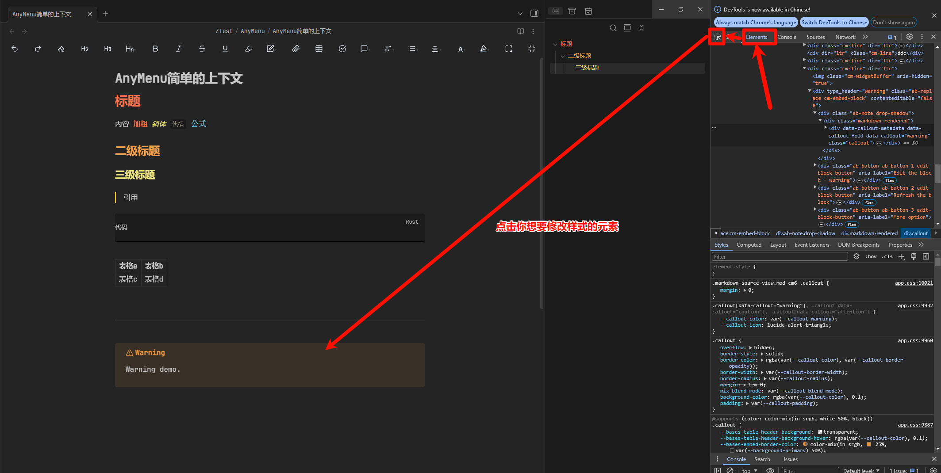Click the attachment paperclip icon
The image size is (941, 473).
296,49
